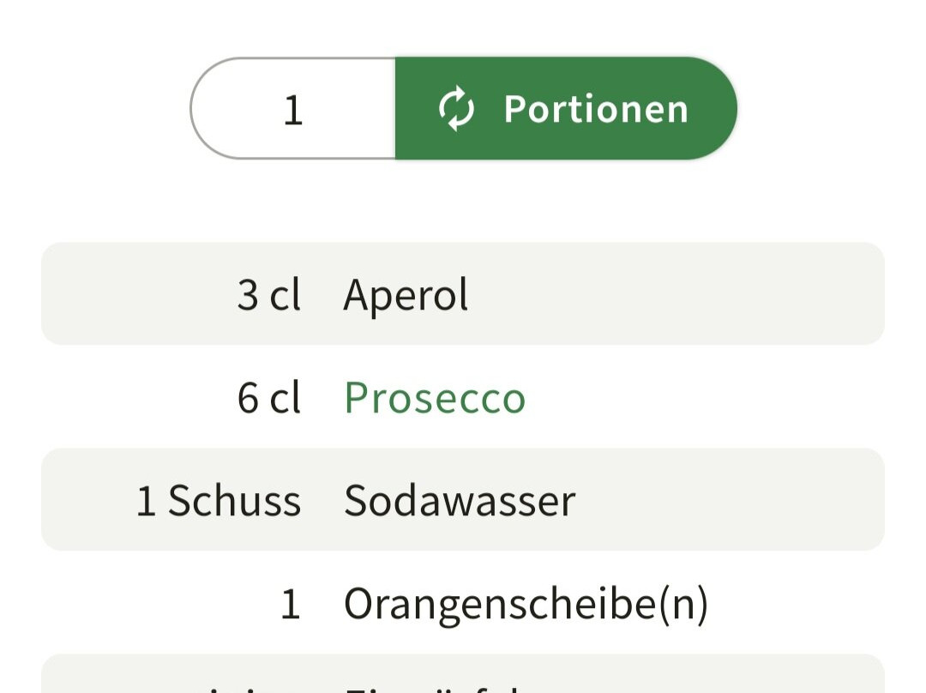Click the Sodawasser ingredient name
926x693 pixels.
[460, 501]
